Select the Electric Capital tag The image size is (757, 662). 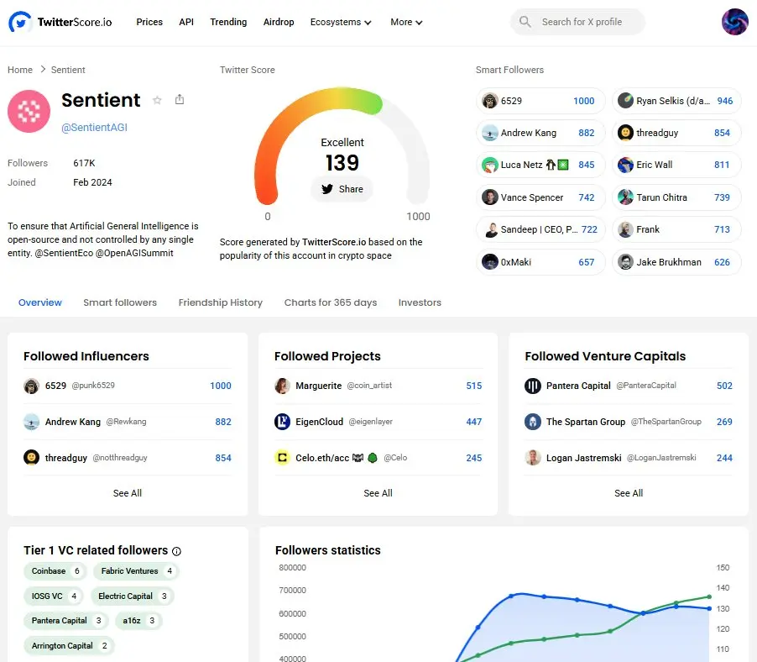133,596
